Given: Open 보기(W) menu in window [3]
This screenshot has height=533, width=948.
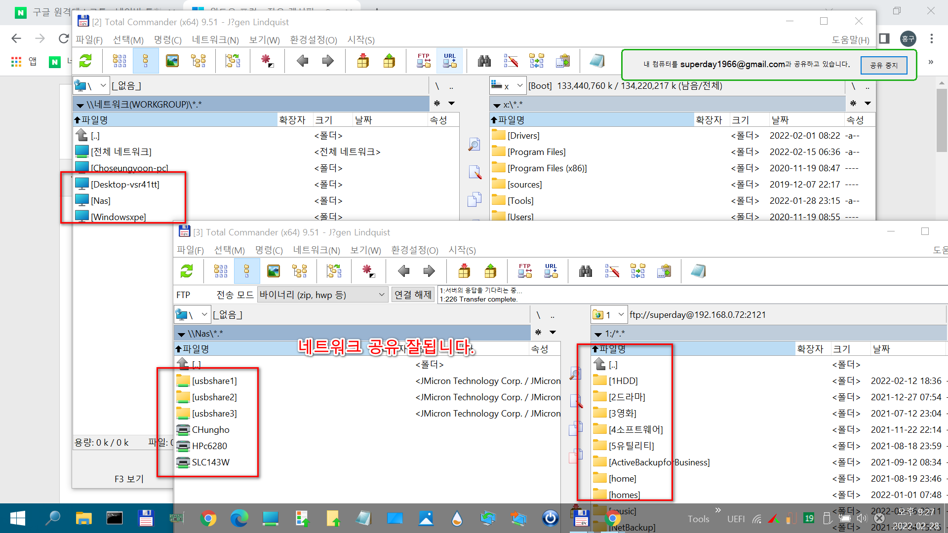Looking at the screenshot, I should click(x=365, y=250).
